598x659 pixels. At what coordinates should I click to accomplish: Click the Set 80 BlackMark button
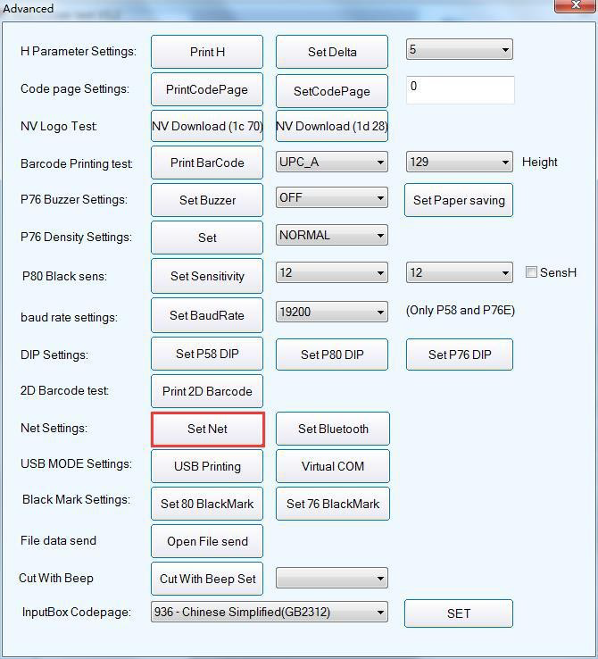tap(207, 504)
